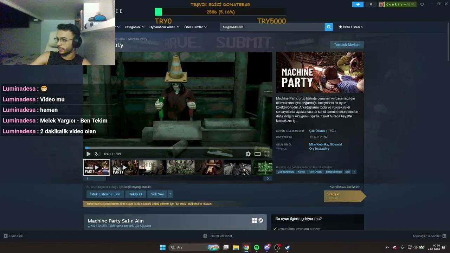Seek in the trailer progress bar

click(178, 148)
